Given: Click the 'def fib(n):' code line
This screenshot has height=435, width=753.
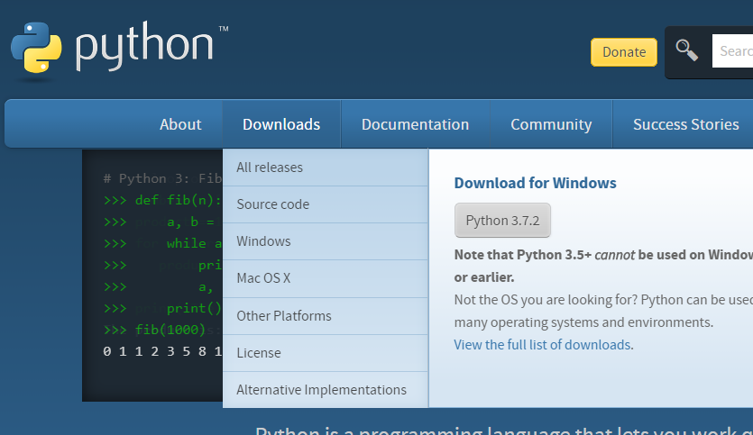Looking at the screenshot, I should pos(162,200).
